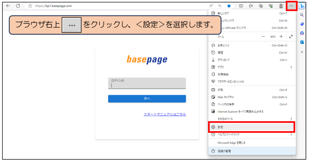
Task: Click the sidebar search magnifier icon
Action: [302, 15]
